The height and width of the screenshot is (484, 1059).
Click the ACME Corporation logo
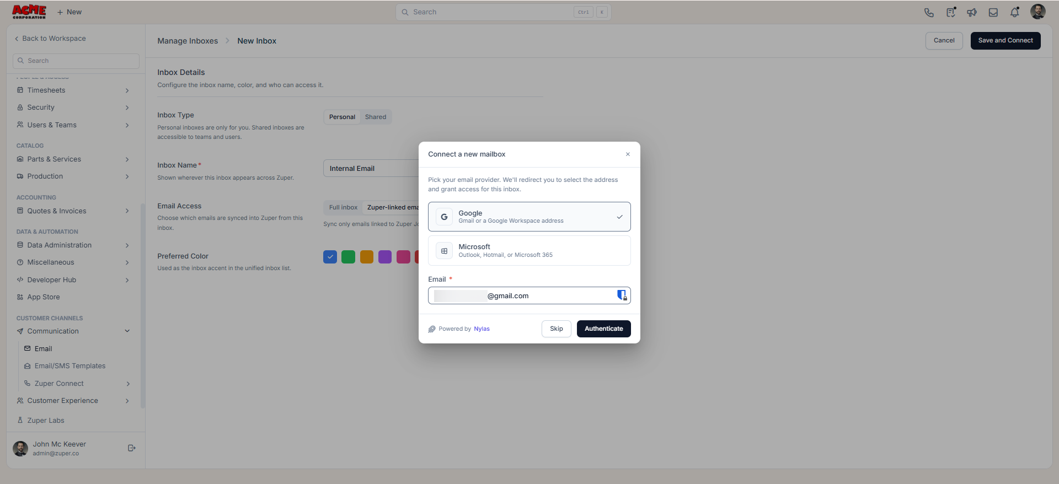(29, 12)
